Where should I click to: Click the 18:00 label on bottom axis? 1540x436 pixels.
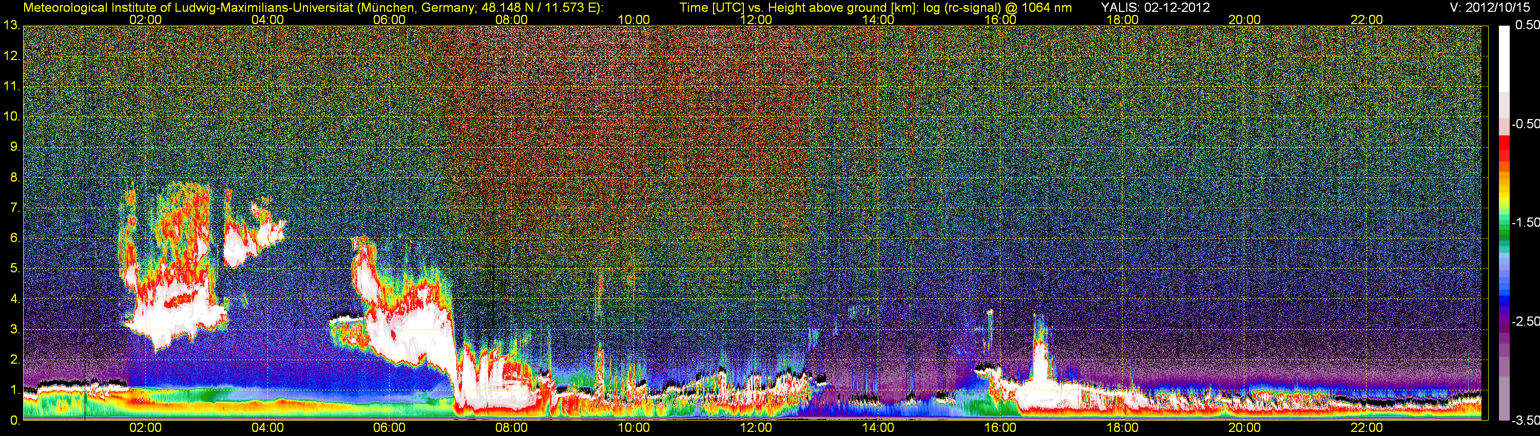coord(1122,428)
